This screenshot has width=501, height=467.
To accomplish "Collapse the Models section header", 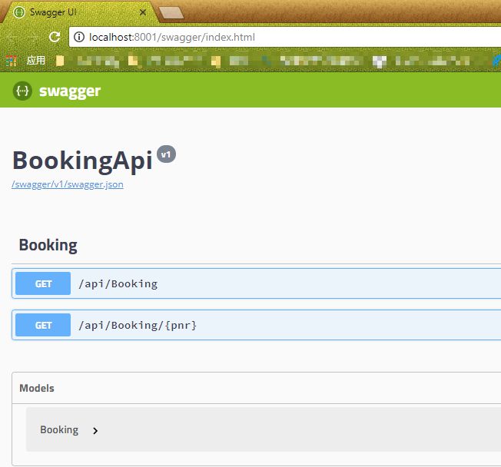I will (37, 388).
